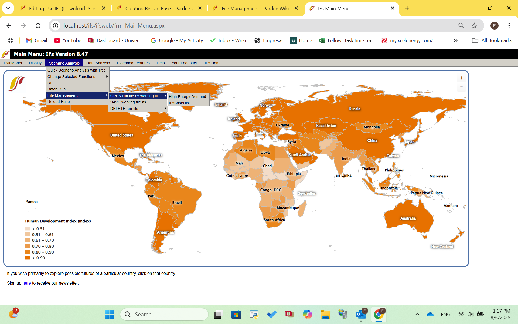Screen dimensions: 518x324
Task: Click the IFs logo on the map
Action: coord(17,83)
